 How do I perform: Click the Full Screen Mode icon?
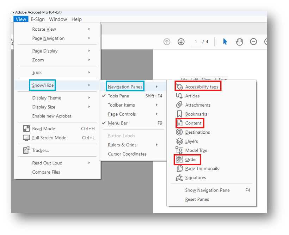click(x=26, y=138)
